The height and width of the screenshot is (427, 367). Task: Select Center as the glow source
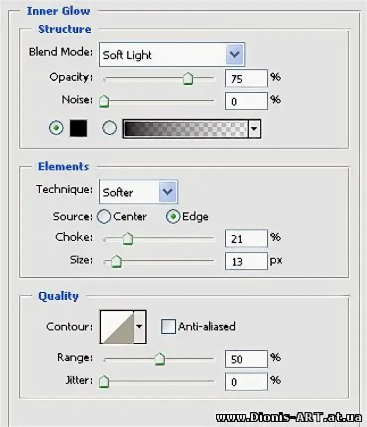(104, 216)
